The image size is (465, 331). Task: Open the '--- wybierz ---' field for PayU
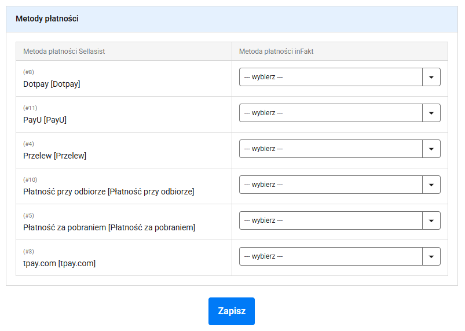click(339, 113)
